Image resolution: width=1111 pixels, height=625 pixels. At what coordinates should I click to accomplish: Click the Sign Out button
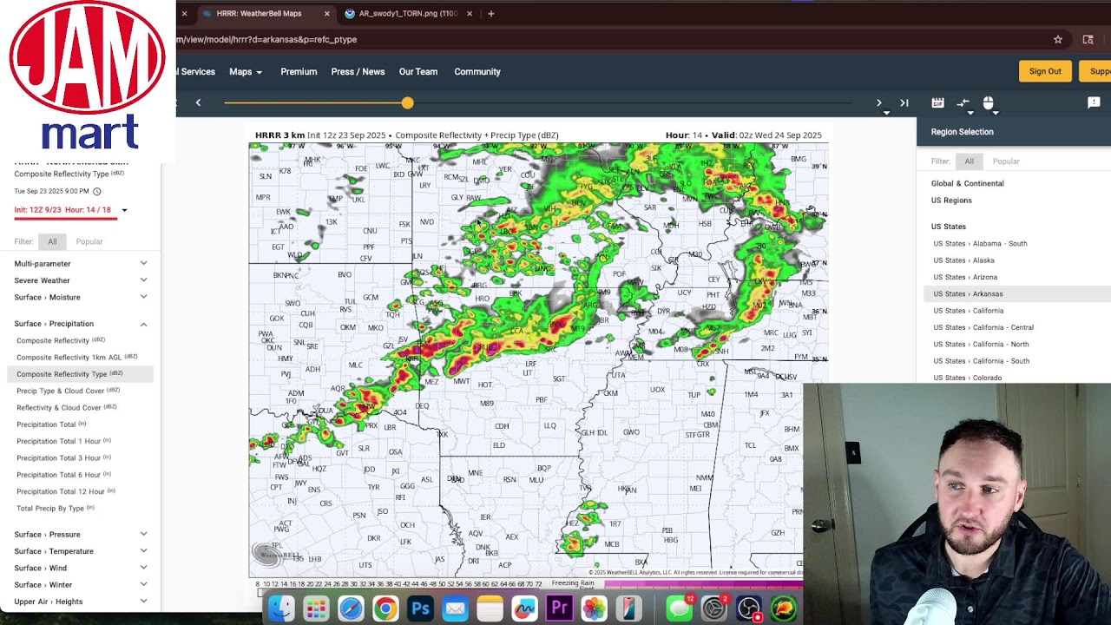[x=1045, y=71]
